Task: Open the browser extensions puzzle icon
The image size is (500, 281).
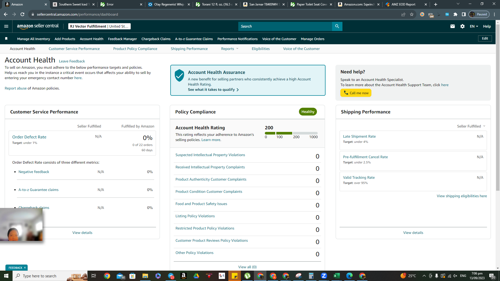Action: coord(455,14)
